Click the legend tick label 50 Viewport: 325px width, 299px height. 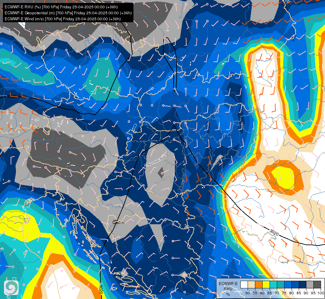pyautogui.click(x=248, y=293)
